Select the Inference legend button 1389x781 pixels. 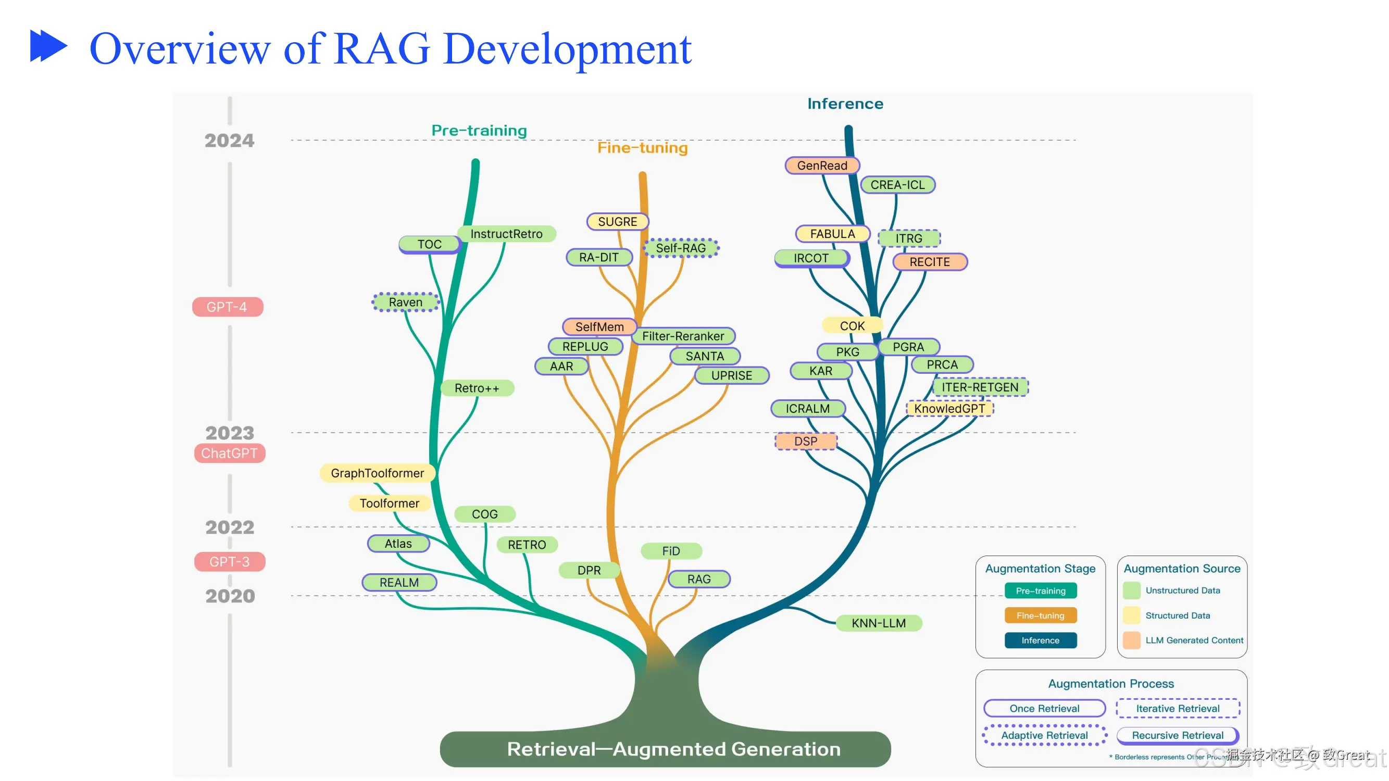click(1041, 640)
